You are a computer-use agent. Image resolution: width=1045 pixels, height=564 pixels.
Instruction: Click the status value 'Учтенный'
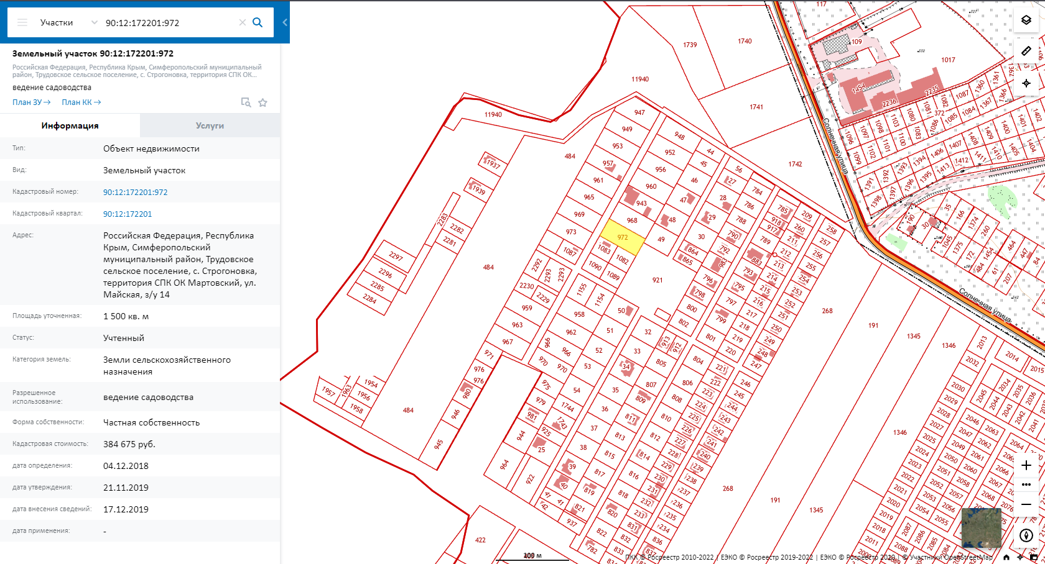(x=124, y=338)
